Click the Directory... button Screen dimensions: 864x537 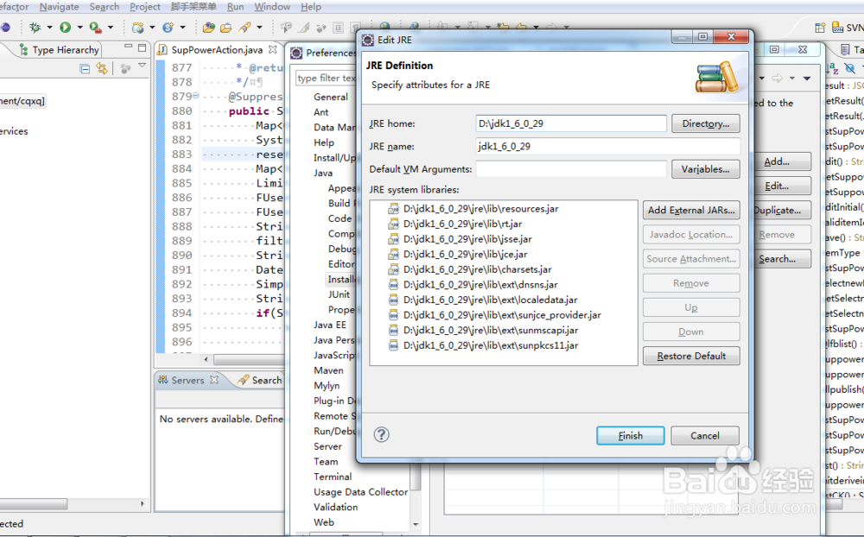705,123
